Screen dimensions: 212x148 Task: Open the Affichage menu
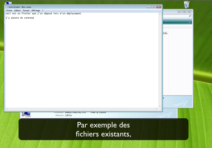coord(36,10)
